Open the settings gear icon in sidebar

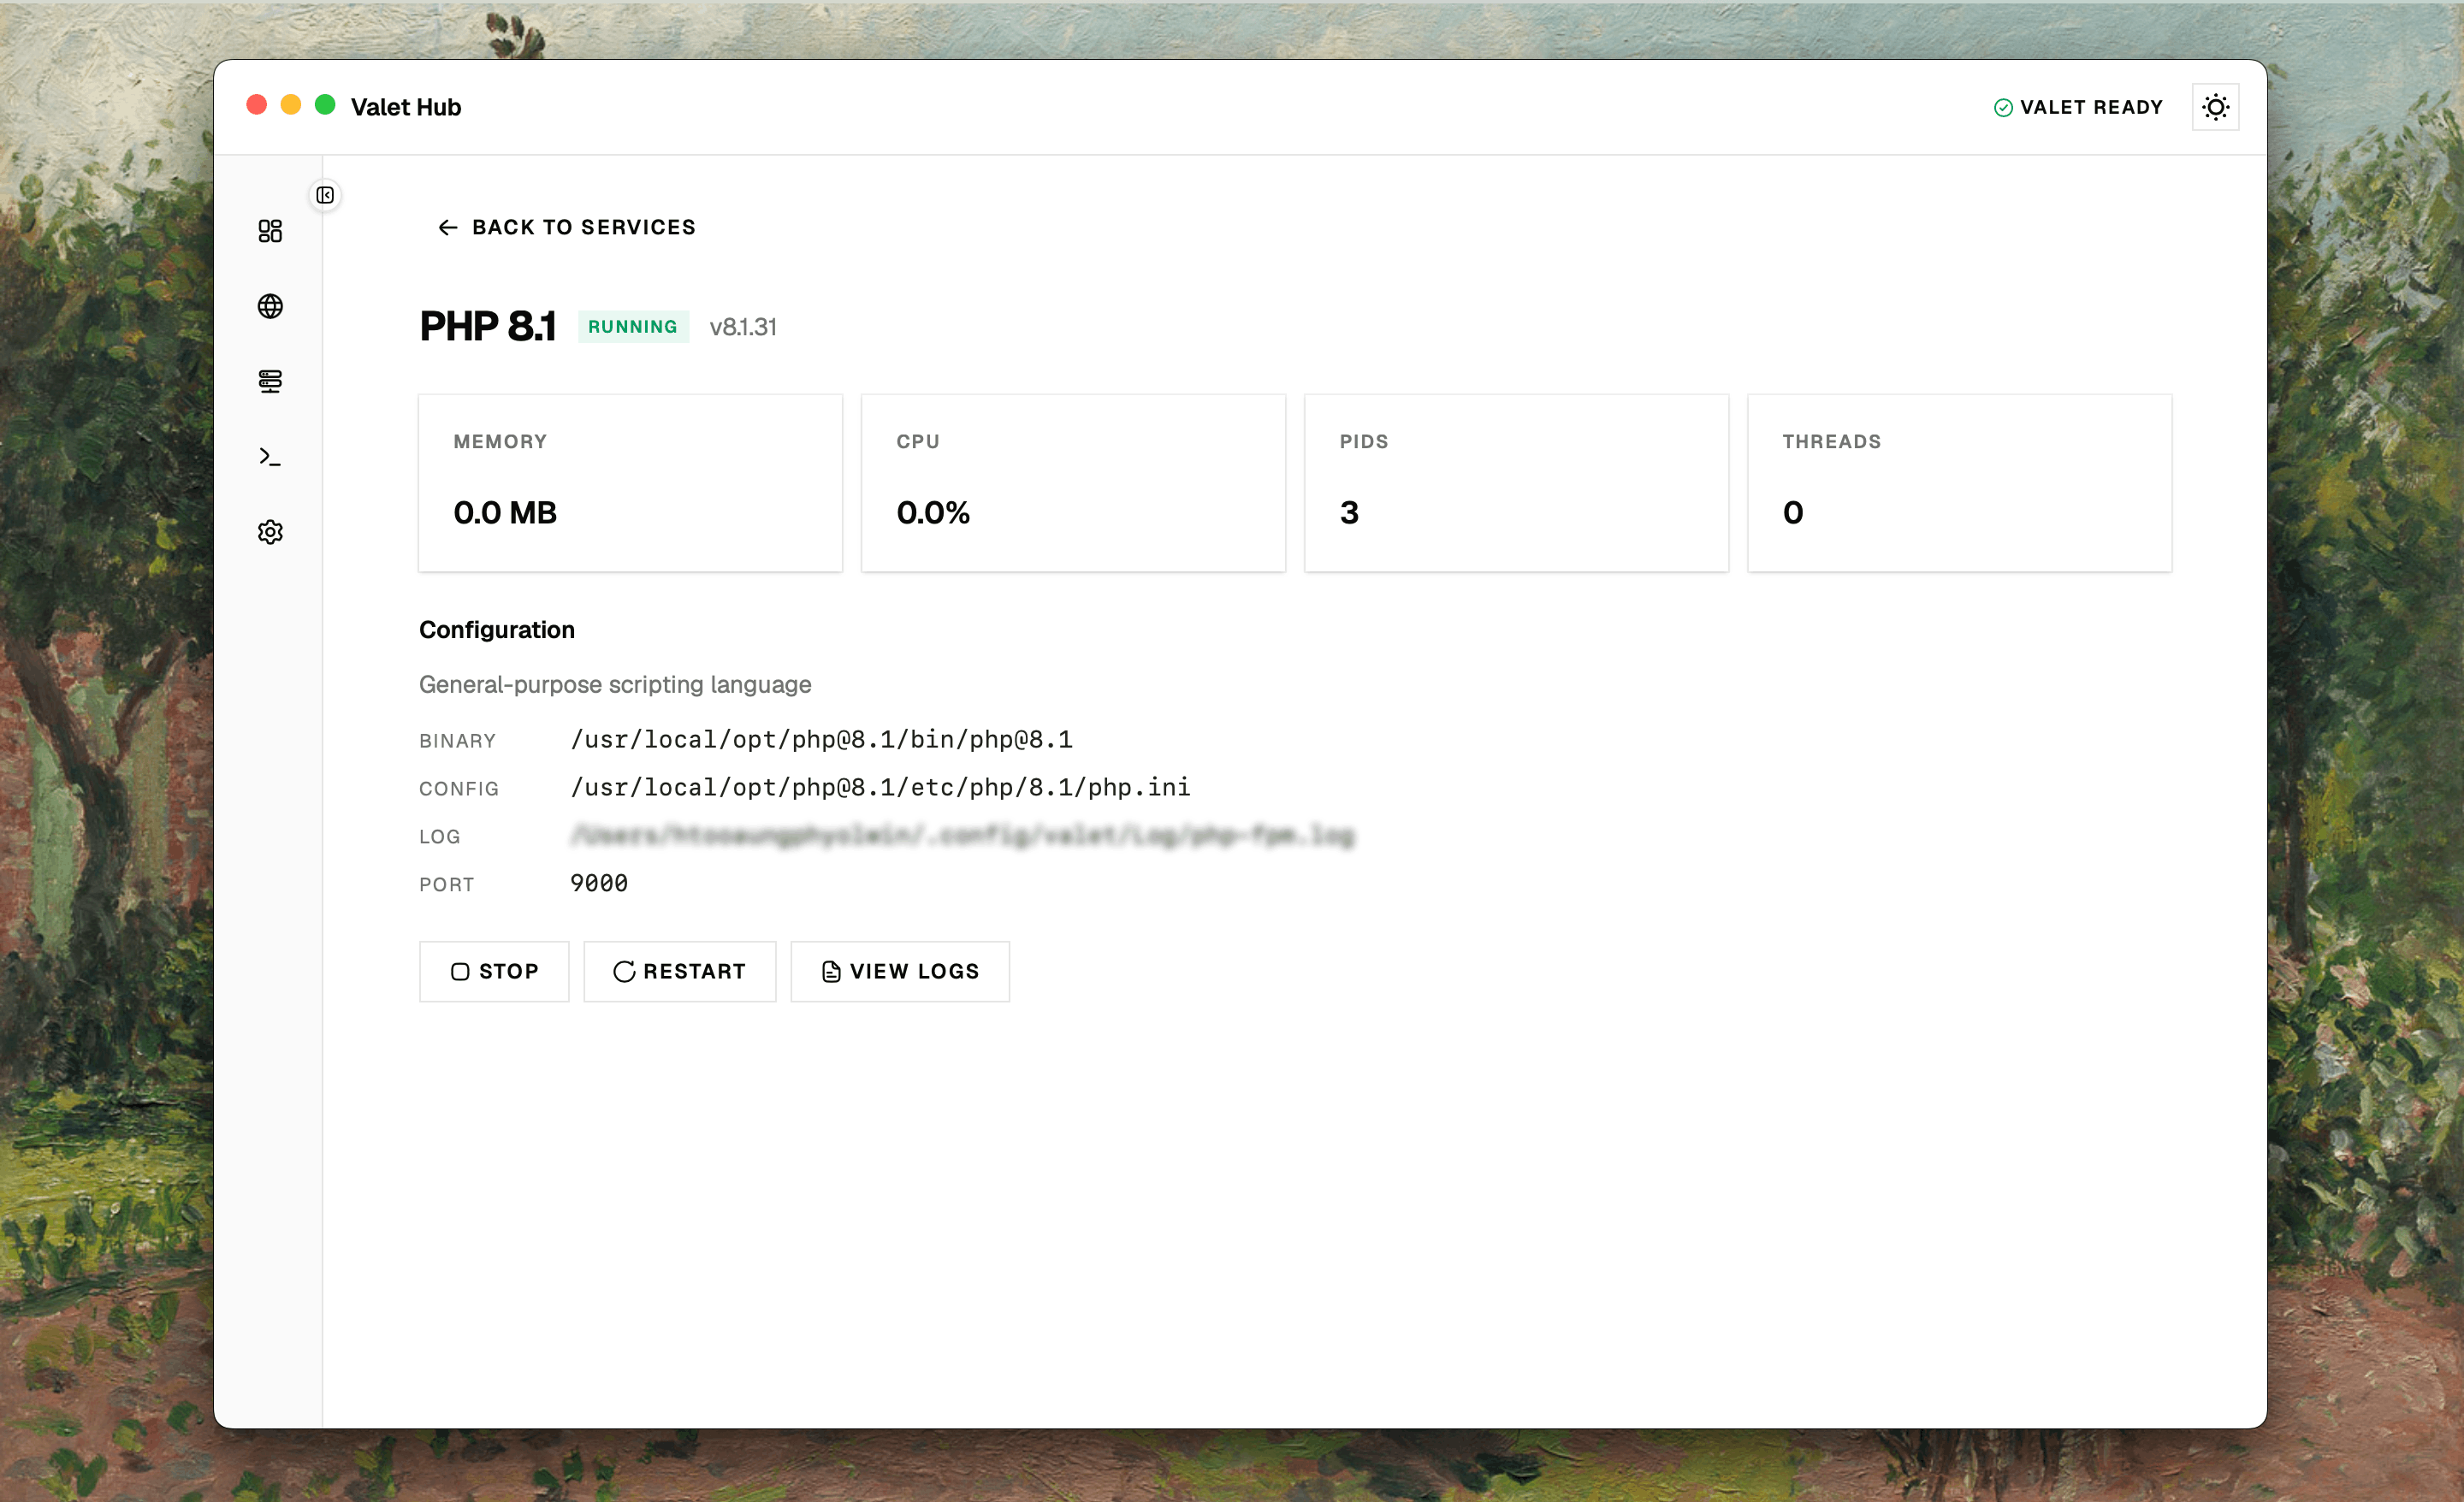pyautogui.click(x=270, y=532)
